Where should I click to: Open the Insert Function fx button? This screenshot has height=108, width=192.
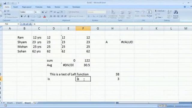pyautogui.click(x=30, y=24)
